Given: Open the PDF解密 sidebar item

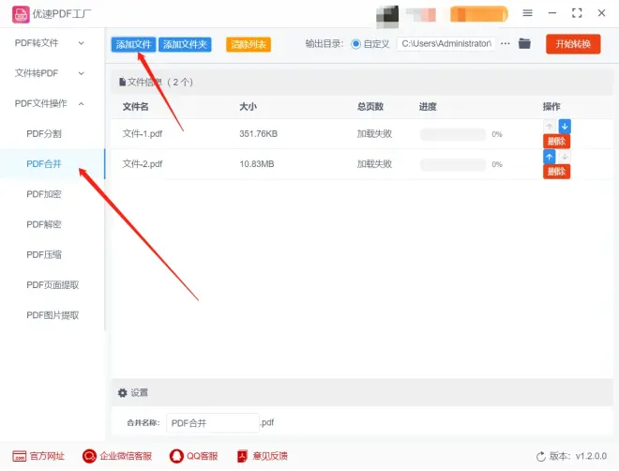Looking at the screenshot, I should coord(44,224).
